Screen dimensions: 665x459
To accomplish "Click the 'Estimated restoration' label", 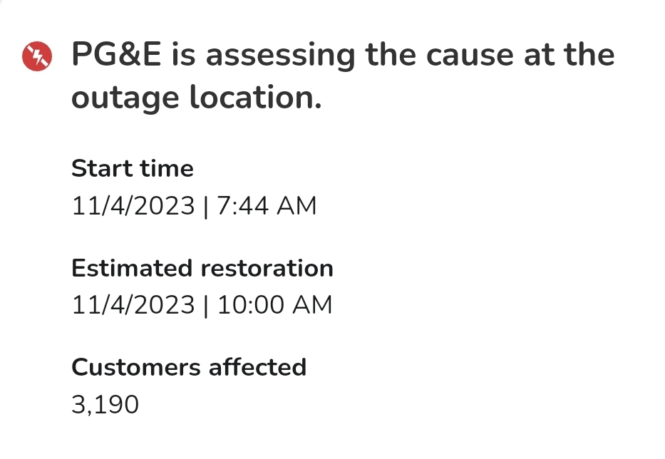I will pos(202,268).
